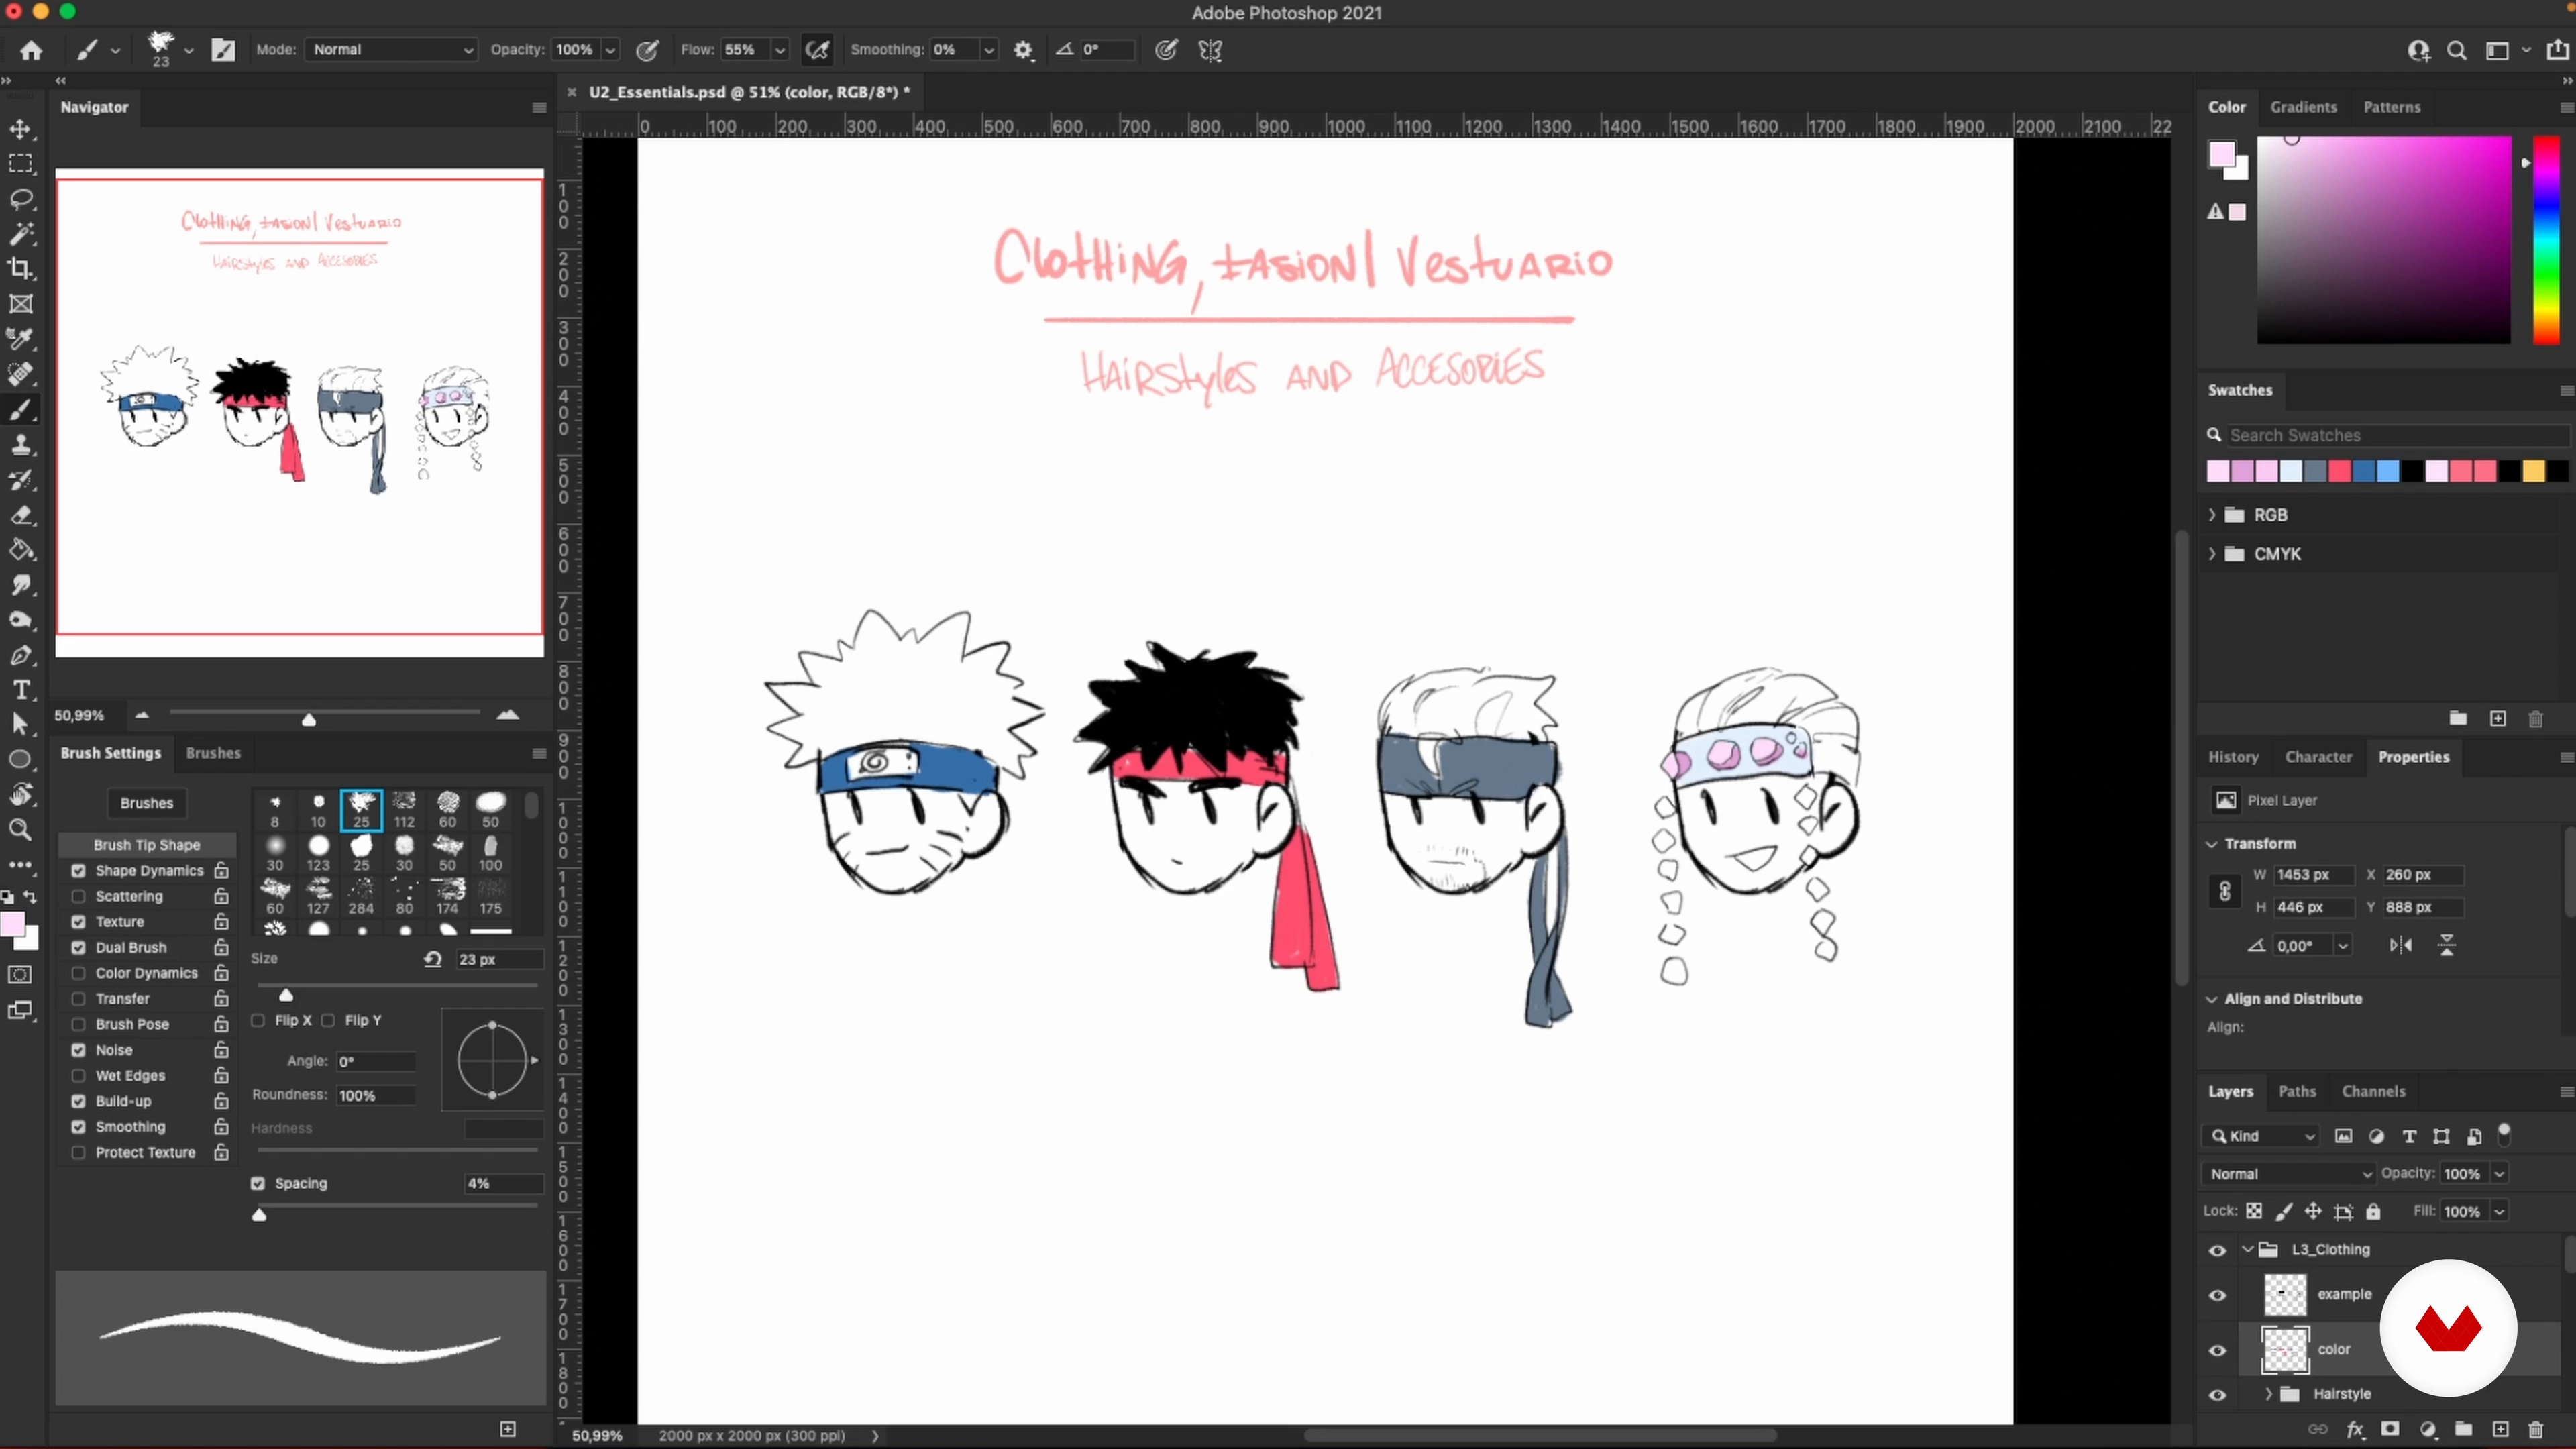Open brush smoothing options gear
This screenshot has height=1449, width=2576.
click(x=1023, y=50)
